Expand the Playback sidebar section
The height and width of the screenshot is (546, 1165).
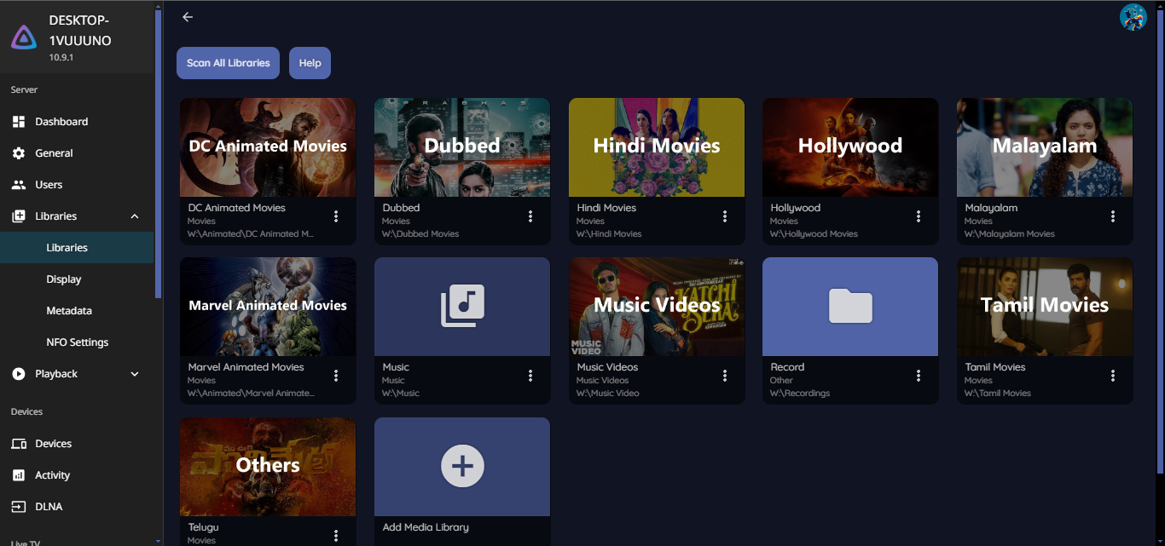(134, 374)
